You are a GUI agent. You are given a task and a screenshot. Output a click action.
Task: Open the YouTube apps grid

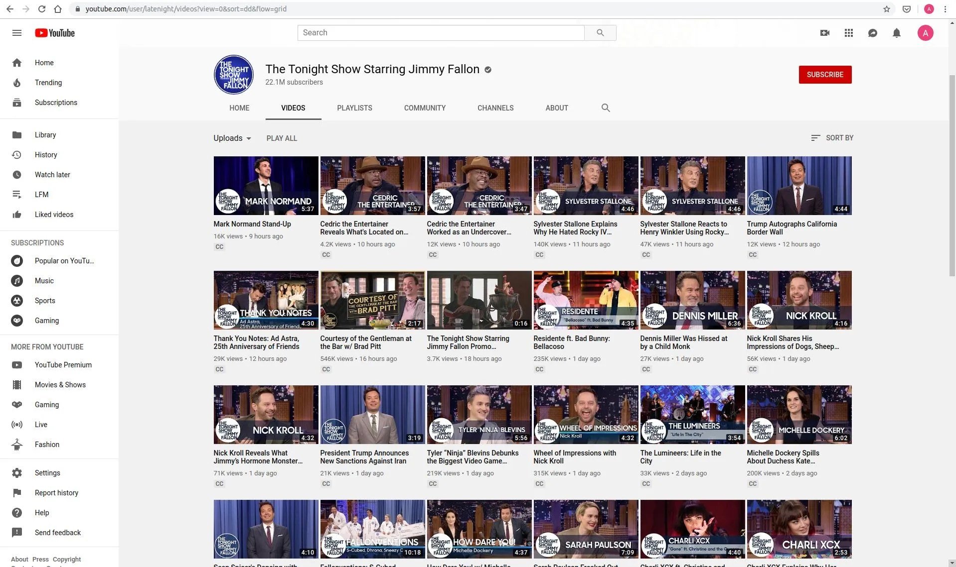coord(849,33)
